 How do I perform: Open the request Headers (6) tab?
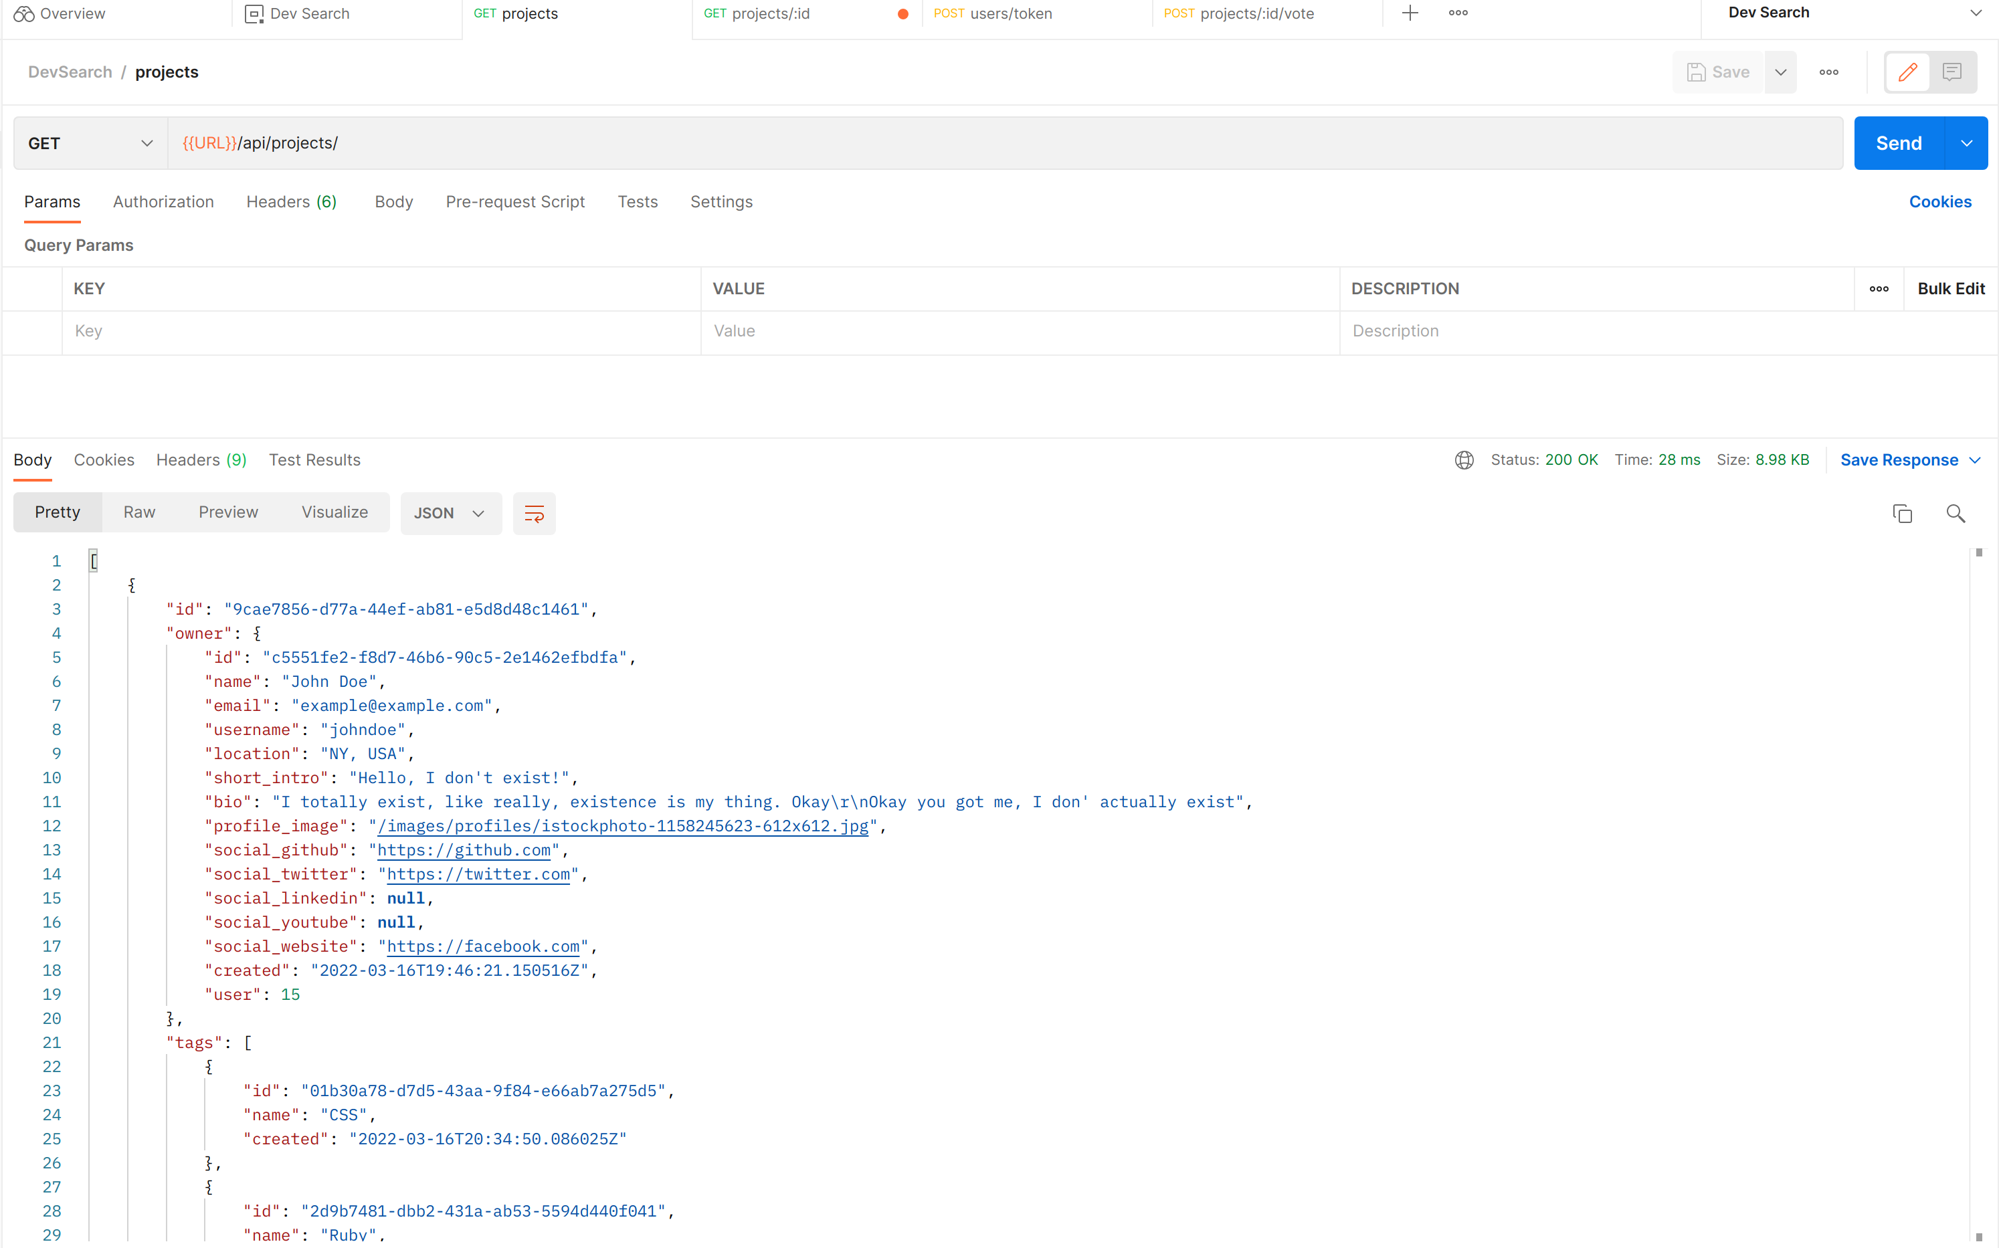point(292,201)
